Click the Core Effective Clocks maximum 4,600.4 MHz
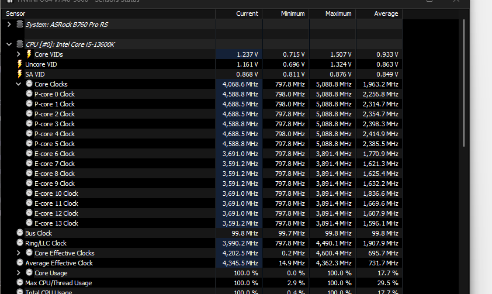This screenshot has width=492, height=294. tap(334, 253)
